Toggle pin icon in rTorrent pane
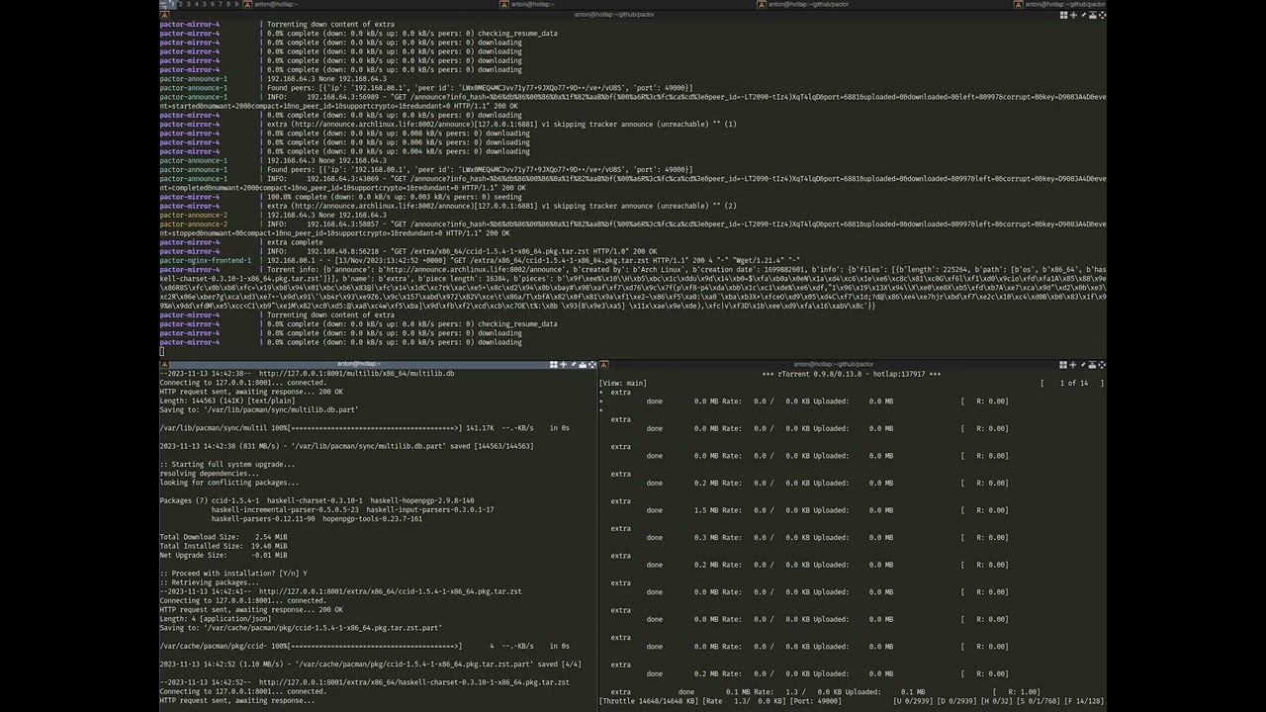The image size is (1266, 712). point(1083,365)
